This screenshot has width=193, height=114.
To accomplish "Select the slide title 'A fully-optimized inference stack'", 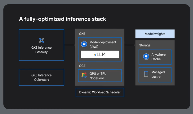I will [62, 19].
